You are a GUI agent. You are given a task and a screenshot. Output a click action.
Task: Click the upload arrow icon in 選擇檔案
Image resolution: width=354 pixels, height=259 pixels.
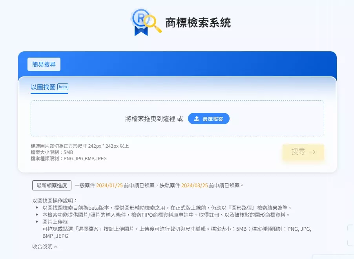coord(197,119)
